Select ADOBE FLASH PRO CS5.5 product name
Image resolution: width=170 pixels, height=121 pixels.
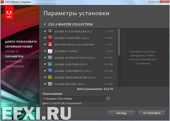click(72, 38)
